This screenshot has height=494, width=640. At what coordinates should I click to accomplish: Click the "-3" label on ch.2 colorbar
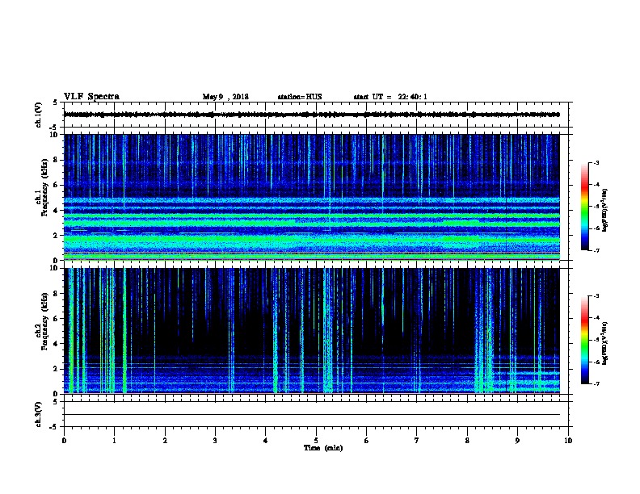(x=596, y=296)
